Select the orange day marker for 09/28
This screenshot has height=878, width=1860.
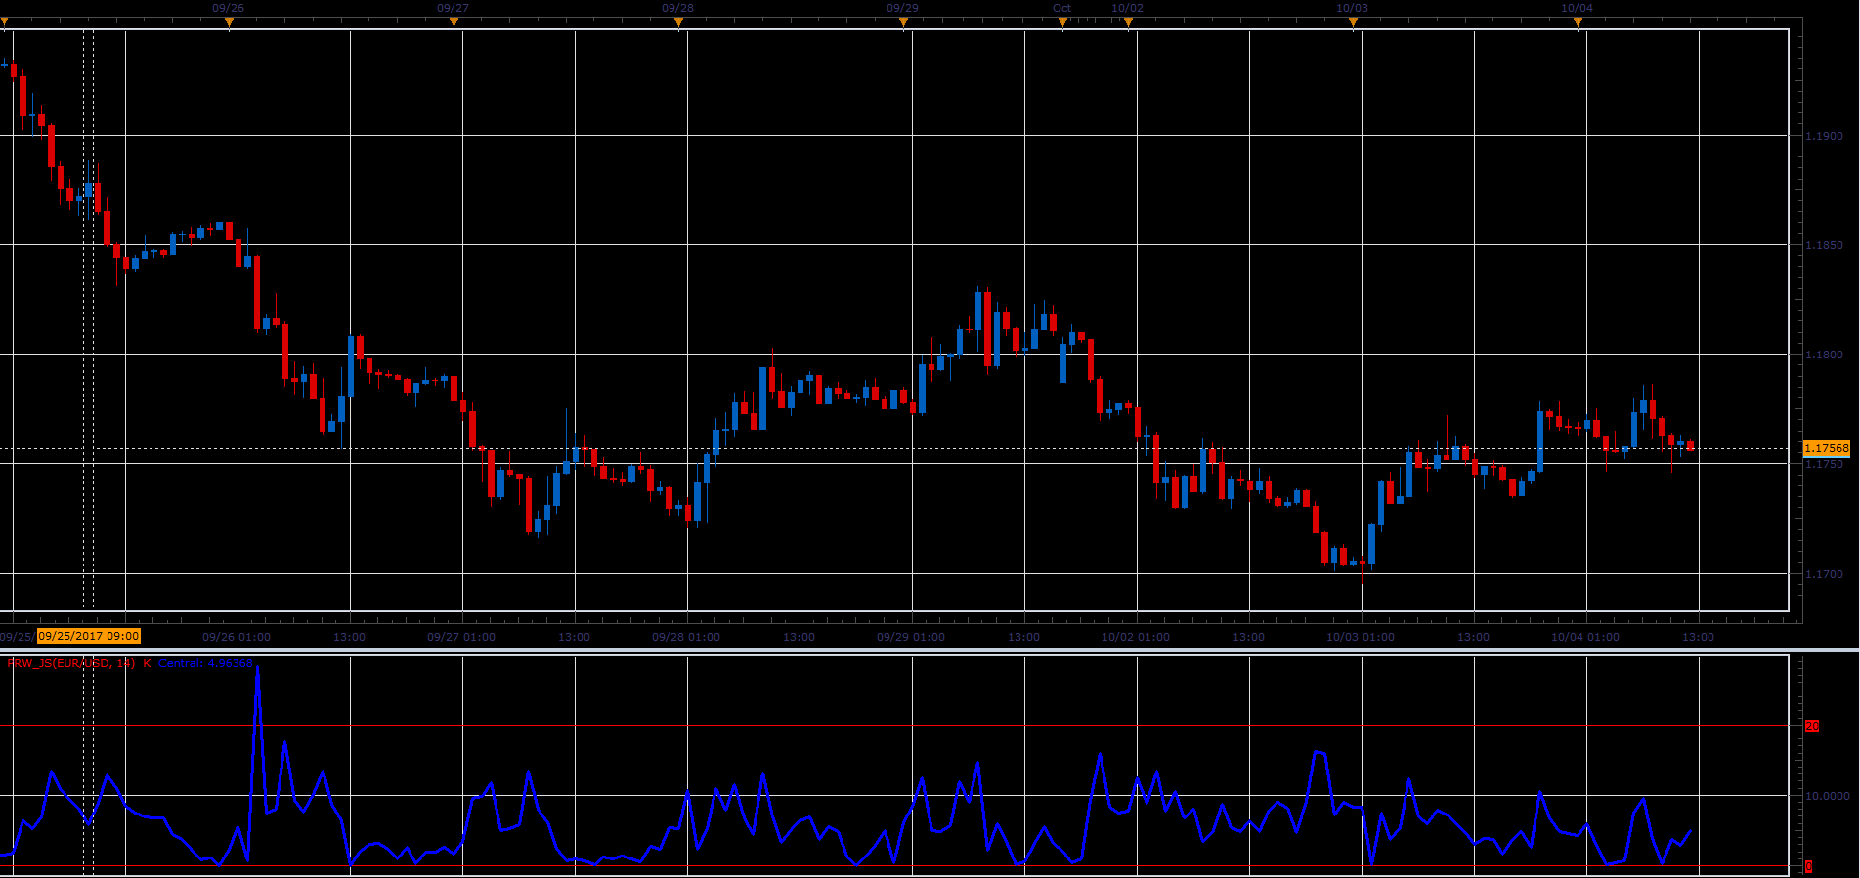click(678, 21)
